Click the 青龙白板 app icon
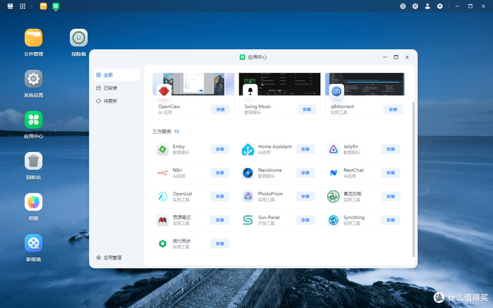This screenshot has height=308, width=493. 333,196
